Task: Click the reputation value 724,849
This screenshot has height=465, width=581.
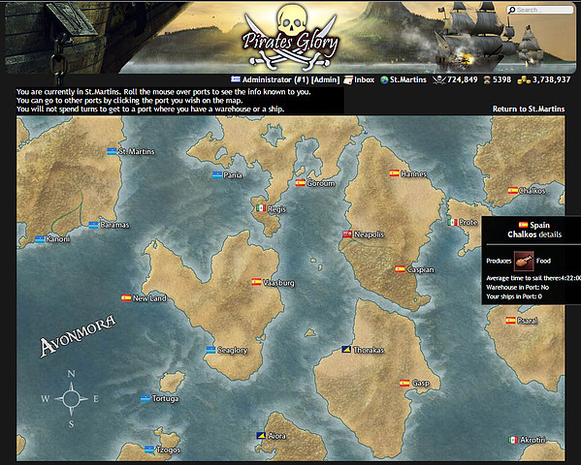Action: (462, 79)
